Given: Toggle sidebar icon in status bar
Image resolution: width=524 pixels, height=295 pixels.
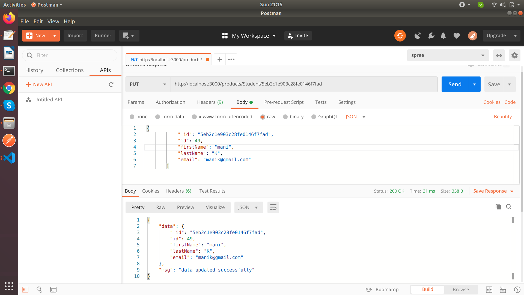Looking at the screenshot, I should [x=25, y=290].
